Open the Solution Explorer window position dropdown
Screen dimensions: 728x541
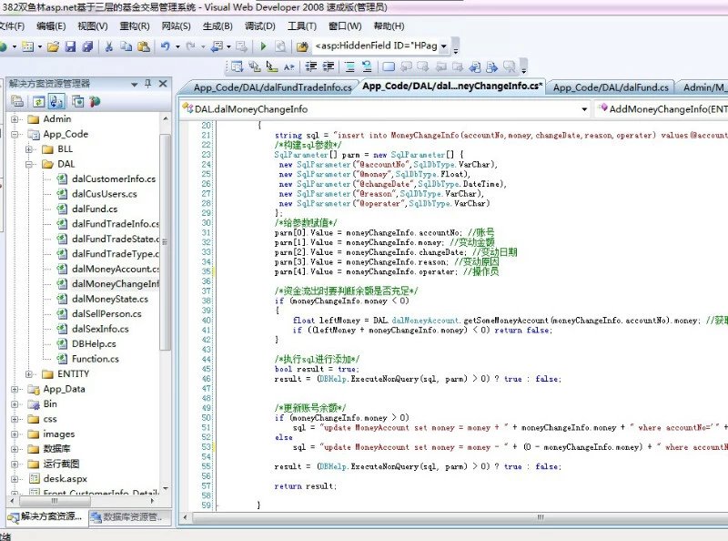point(134,84)
